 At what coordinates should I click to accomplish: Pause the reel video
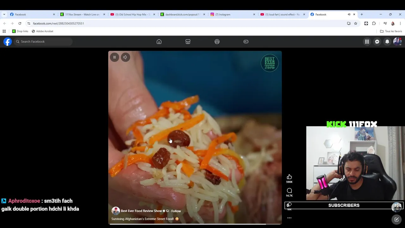coord(115,57)
